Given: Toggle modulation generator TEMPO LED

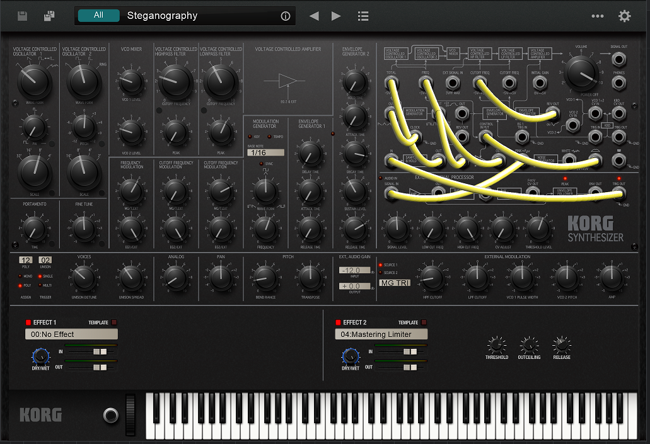Looking at the screenshot, I should pyautogui.click(x=269, y=137).
